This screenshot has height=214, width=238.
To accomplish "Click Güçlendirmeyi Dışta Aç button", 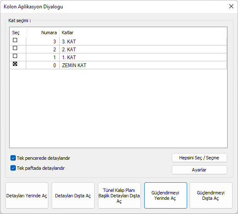I will coord(211,196).
